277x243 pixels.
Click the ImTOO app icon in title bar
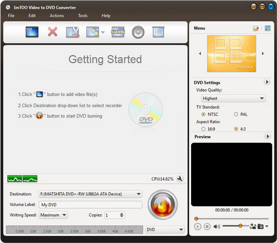(8, 7)
